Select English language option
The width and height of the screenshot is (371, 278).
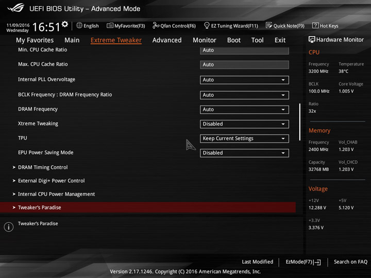pyautogui.click(x=91, y=26)
